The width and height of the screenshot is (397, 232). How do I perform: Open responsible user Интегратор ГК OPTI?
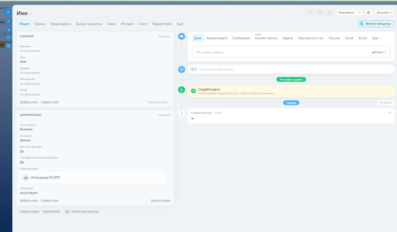[45, 178]
